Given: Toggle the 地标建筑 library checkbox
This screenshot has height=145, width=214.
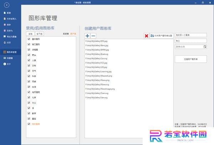Looking at the screenshot, I should (x=29, y=92).
